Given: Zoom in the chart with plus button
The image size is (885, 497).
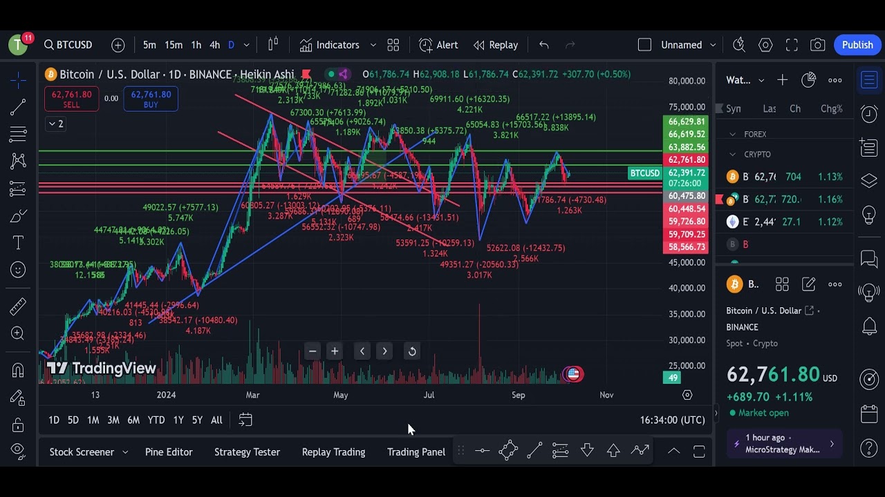Looking at the screenshot, I should pos(335,351).
